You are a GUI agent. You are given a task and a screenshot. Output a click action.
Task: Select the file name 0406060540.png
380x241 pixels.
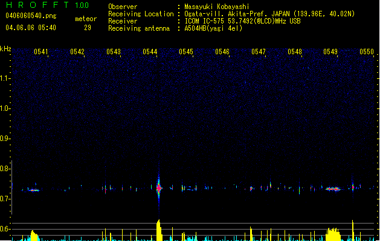pos(31,16)
